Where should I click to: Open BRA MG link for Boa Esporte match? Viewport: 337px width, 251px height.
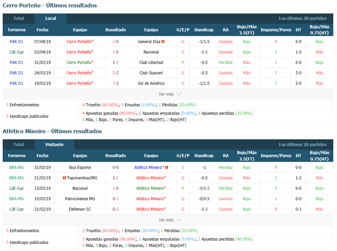pos(17,168)
